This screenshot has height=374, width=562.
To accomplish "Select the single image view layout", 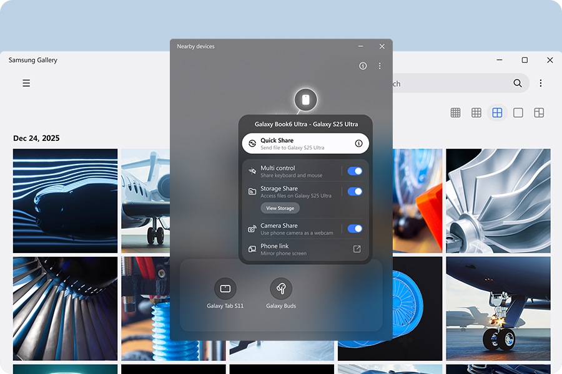I will pos(518,113).
